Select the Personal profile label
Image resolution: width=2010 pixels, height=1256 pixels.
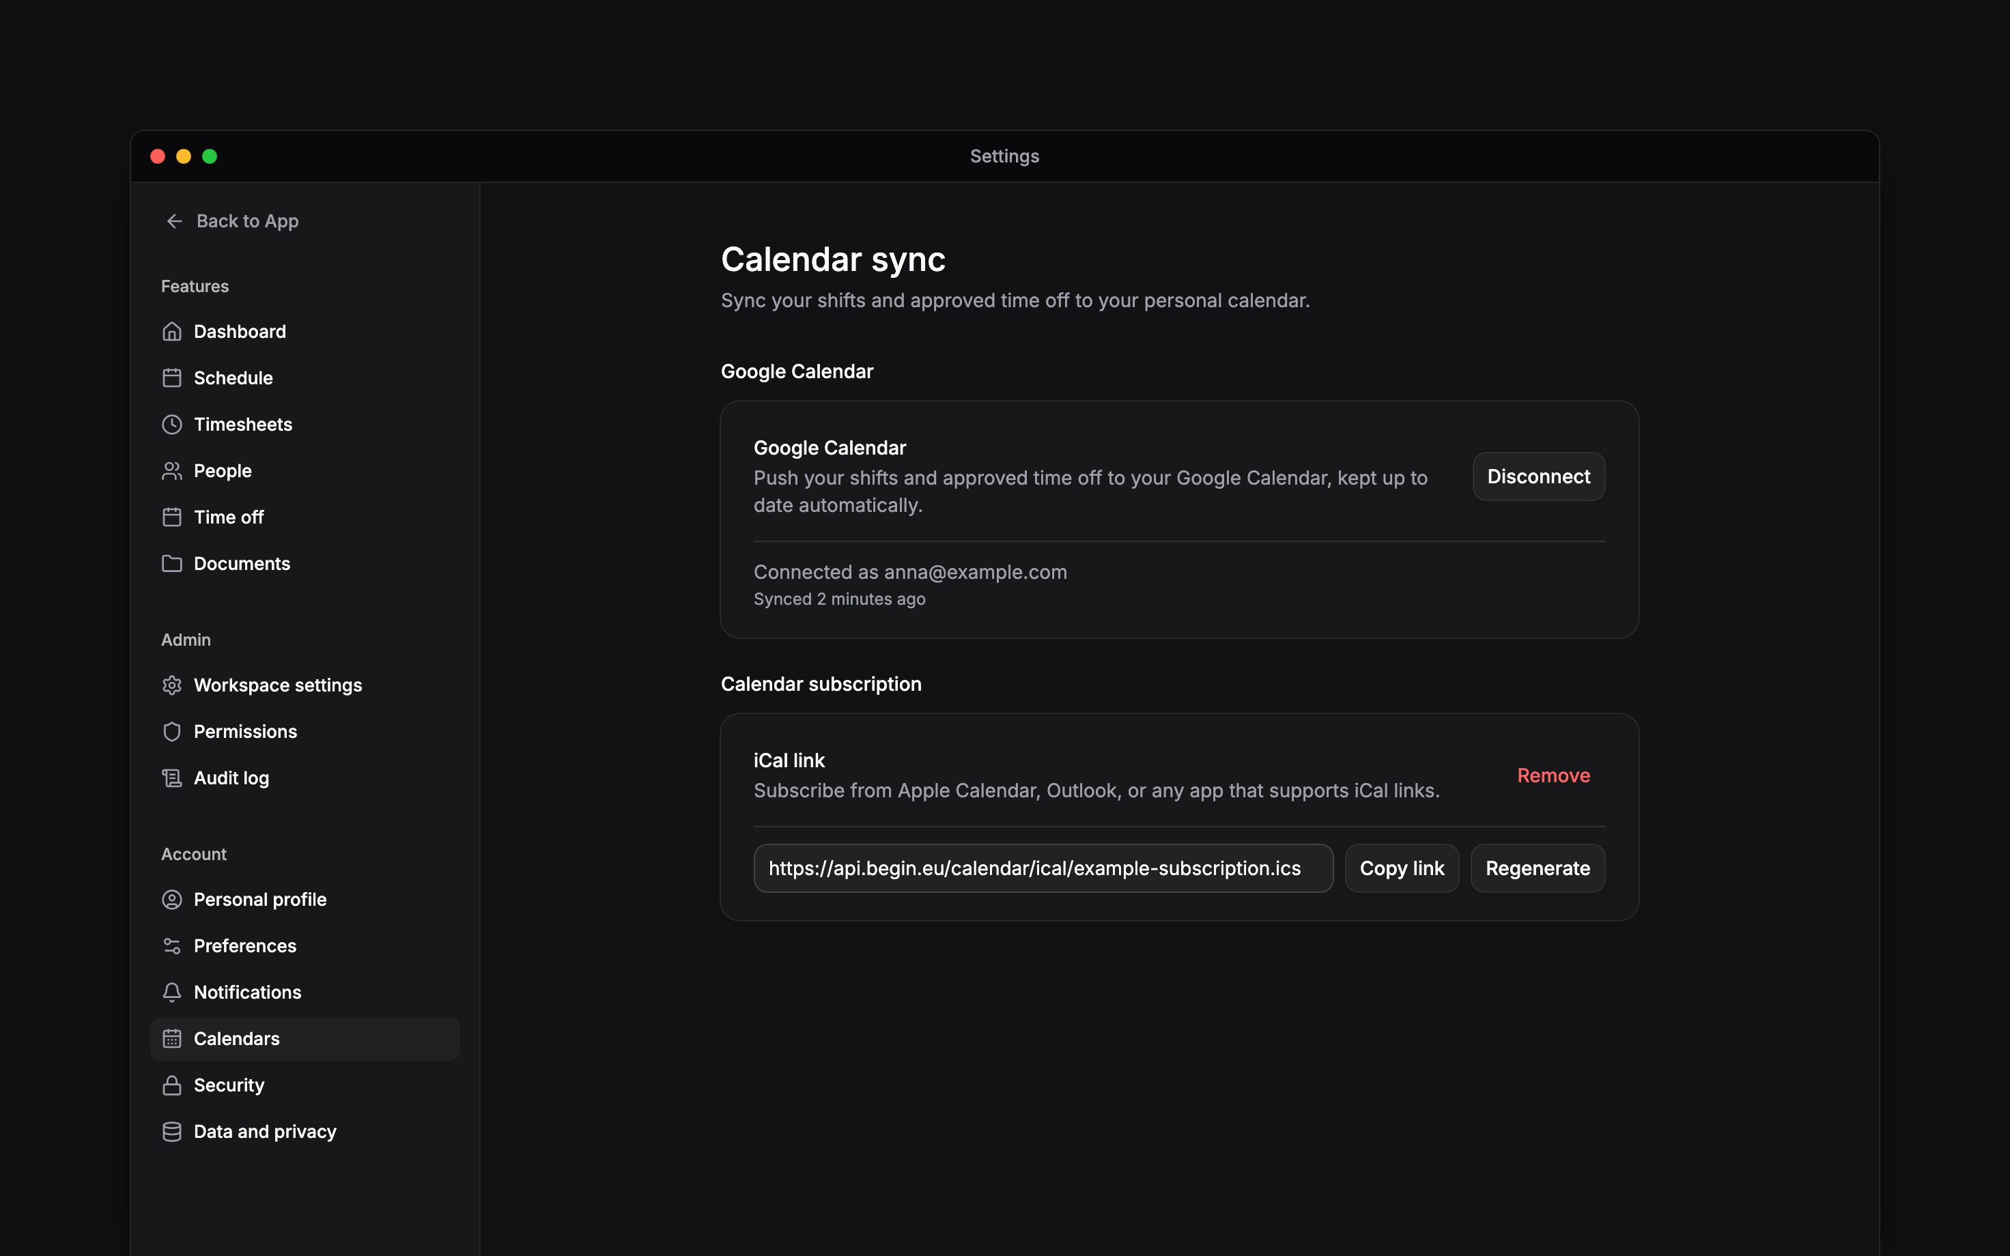click(x=260, y=900)
